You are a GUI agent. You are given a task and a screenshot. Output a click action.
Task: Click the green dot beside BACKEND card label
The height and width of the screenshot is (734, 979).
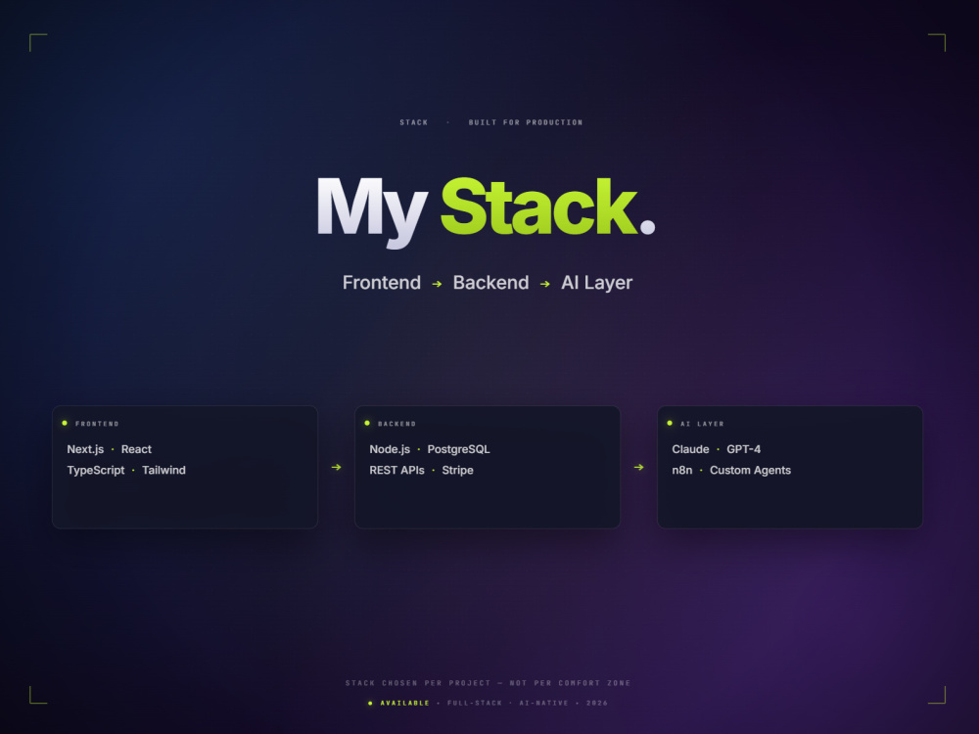367,423
